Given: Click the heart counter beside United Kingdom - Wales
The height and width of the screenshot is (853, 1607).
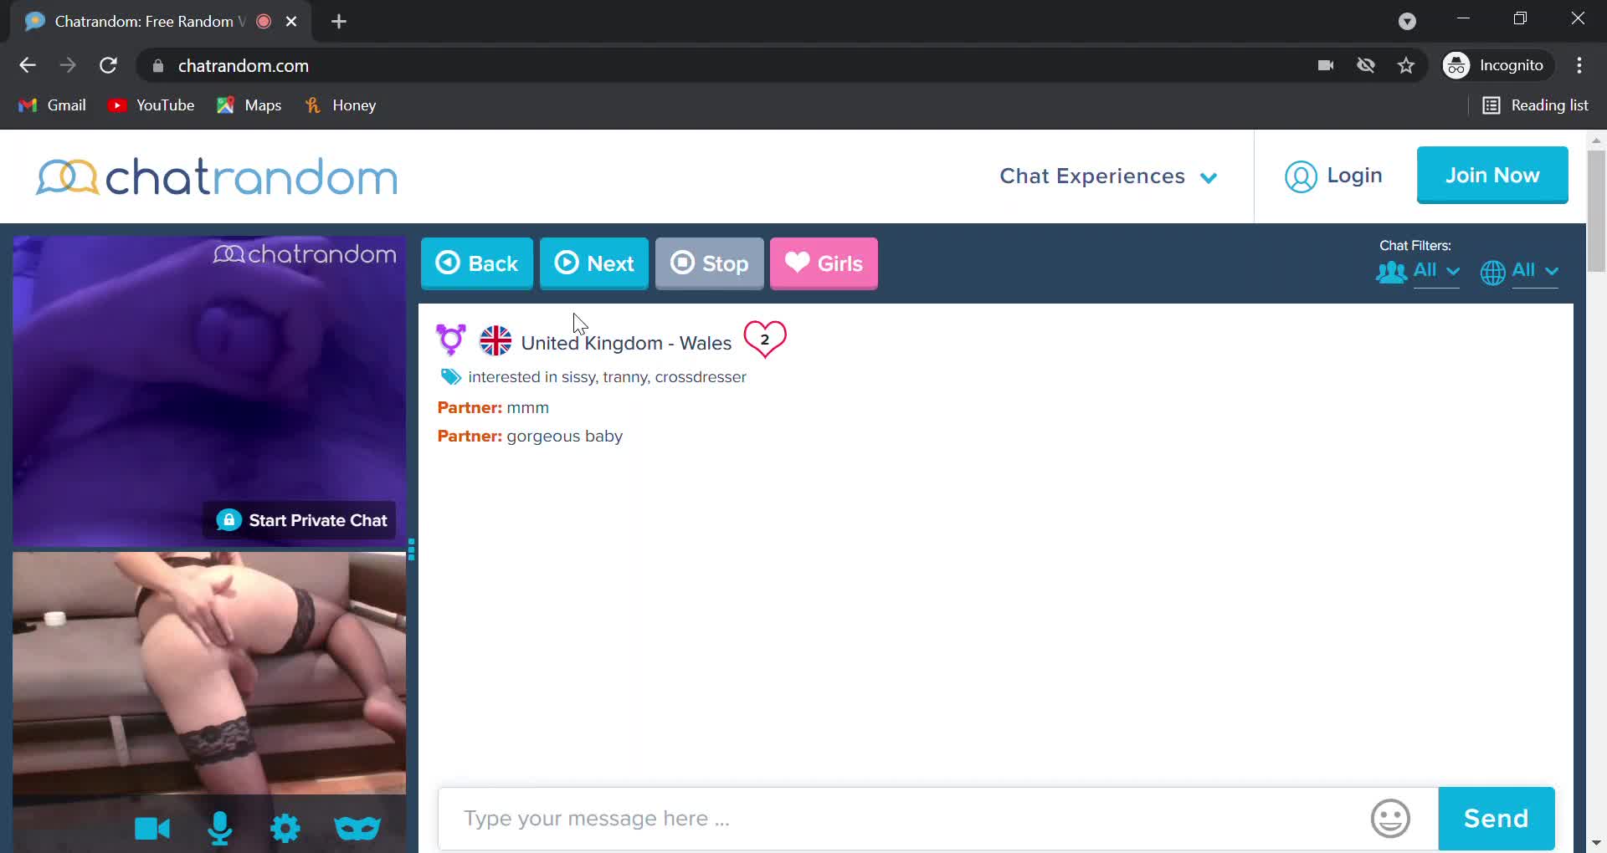Looking at the screenshot, I should tap(766, 340).
